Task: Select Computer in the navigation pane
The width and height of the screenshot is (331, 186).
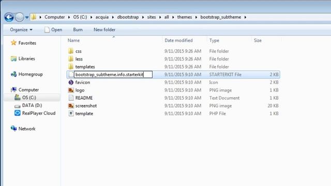Action: click(28, 90)
